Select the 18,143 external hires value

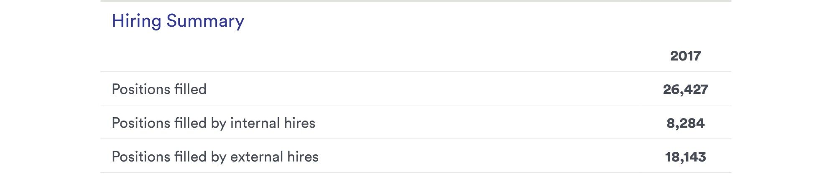pos(685,157)
